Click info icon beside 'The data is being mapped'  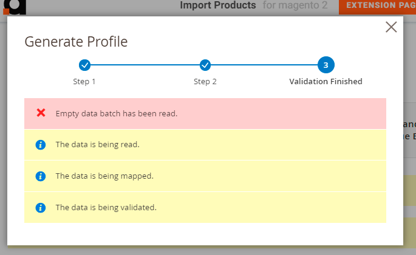[41, 176]
